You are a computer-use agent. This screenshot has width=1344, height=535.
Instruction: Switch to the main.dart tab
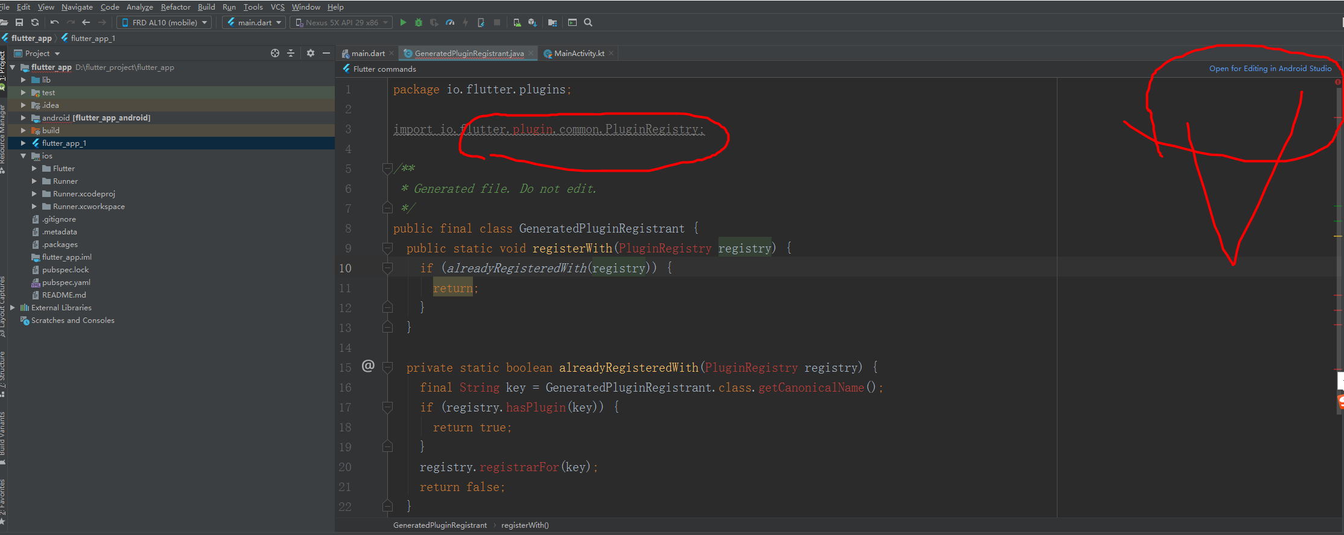tap(367, 53)
